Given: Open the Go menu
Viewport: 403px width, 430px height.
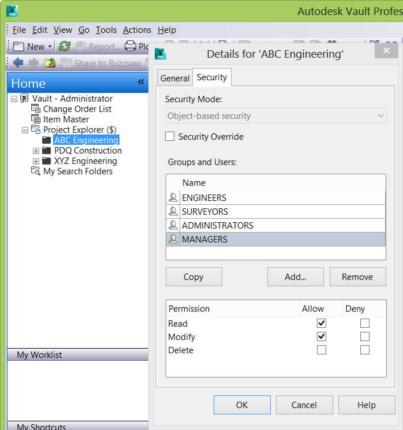Looking at the screenshot, I should click(84, 30).
